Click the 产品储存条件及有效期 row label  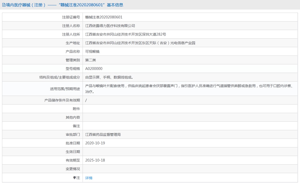point(62,100)
